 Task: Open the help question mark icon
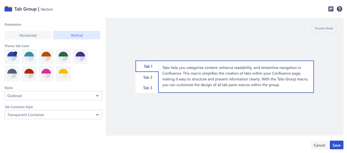click(339, 9)
